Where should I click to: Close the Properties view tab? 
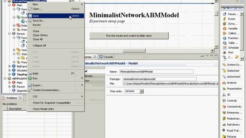[x=95, y=57]
